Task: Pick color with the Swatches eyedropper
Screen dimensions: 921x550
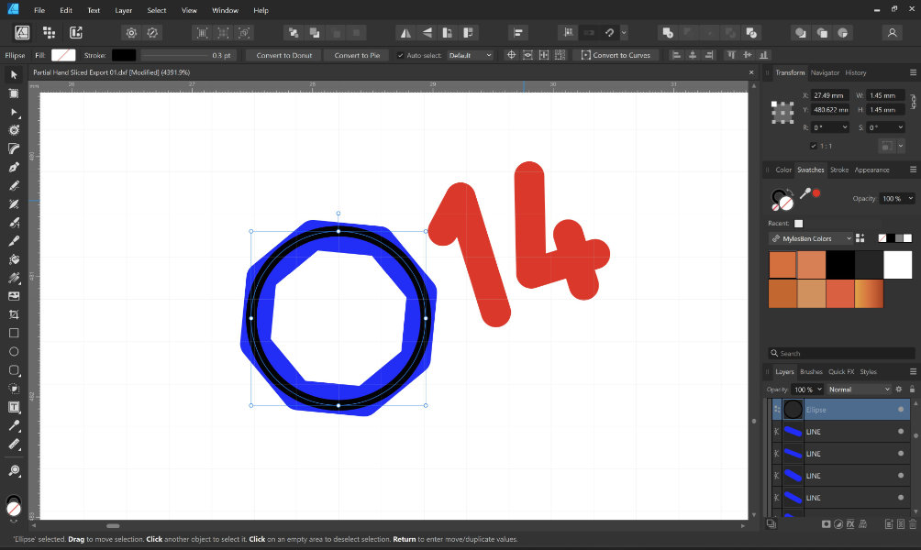Action: tap(805, 193)
